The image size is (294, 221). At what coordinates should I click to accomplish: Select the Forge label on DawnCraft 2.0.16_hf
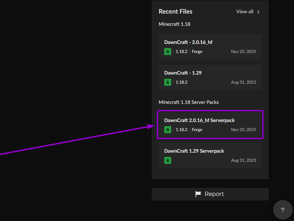(197, 51)
